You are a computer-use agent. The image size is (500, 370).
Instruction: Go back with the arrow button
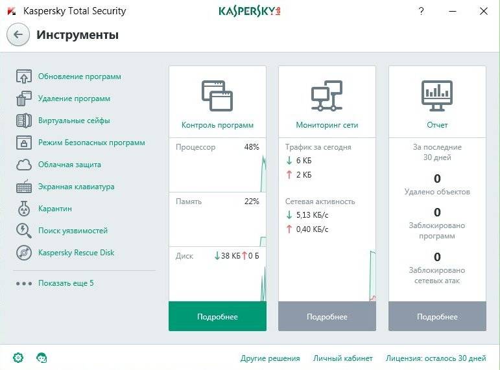pos(18,34)
